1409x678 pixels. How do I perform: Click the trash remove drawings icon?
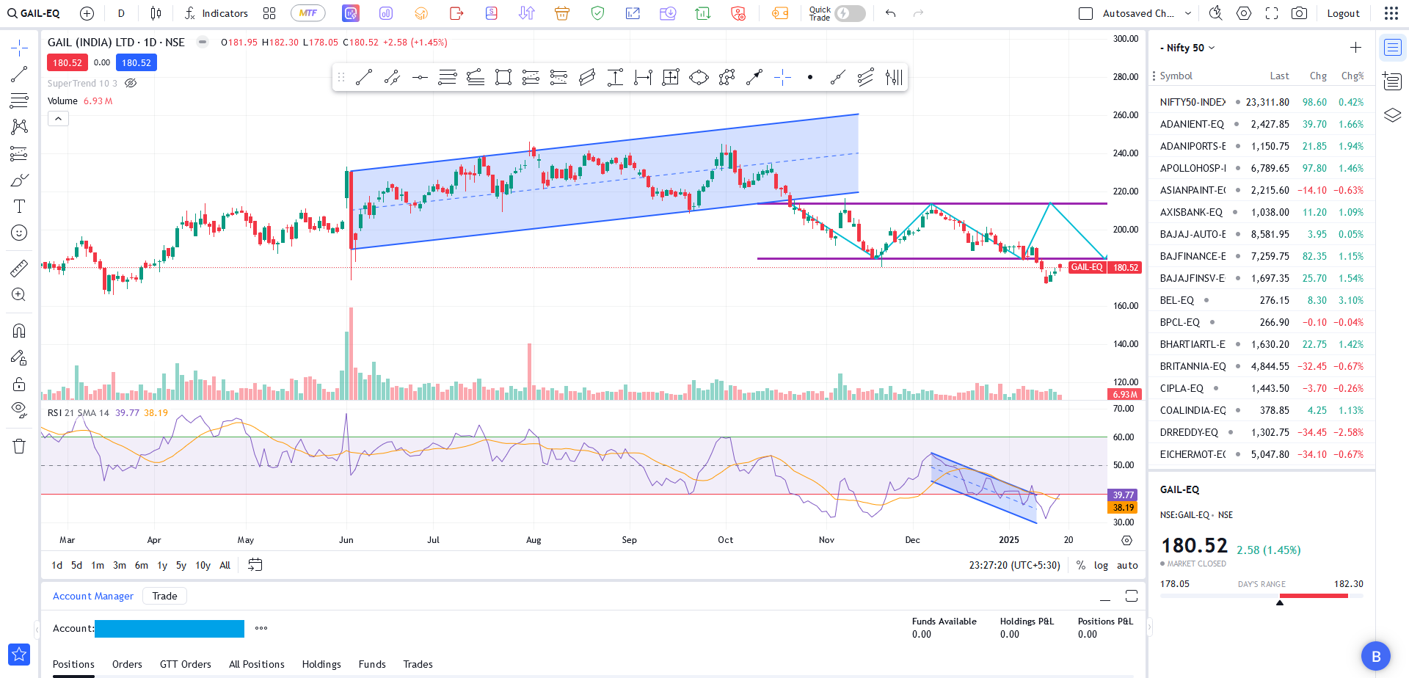coord(19,446)
